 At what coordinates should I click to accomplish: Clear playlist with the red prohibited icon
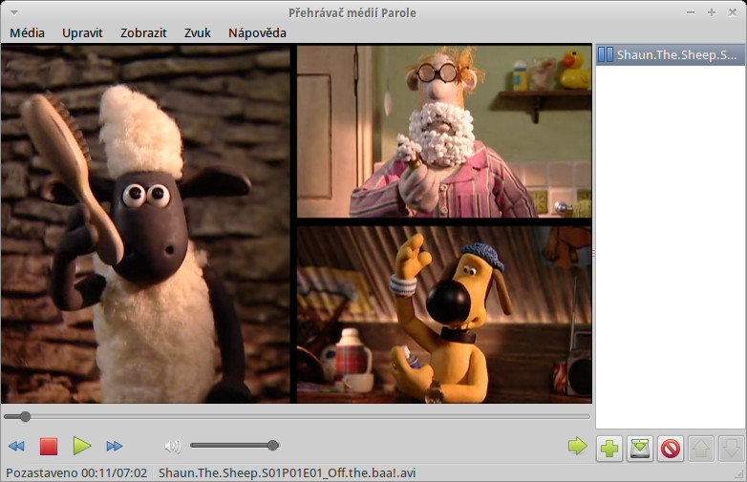[671, 449]
